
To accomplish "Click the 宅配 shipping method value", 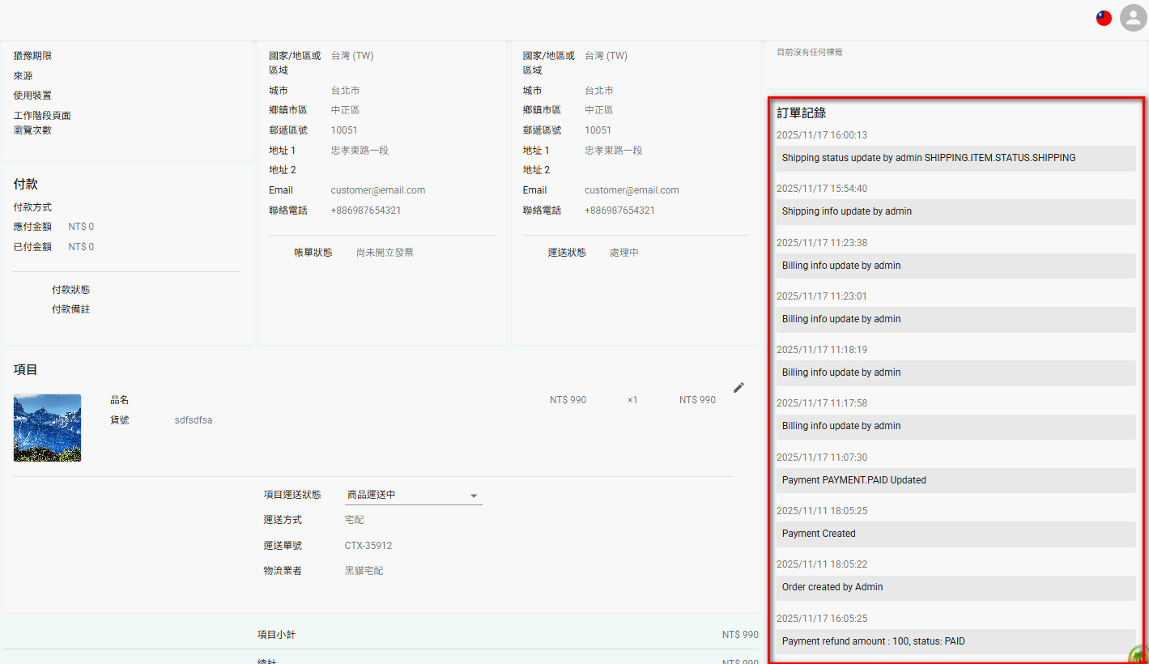I will tap(355, 520).
